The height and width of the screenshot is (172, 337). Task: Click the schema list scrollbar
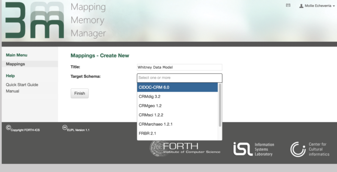220,105
